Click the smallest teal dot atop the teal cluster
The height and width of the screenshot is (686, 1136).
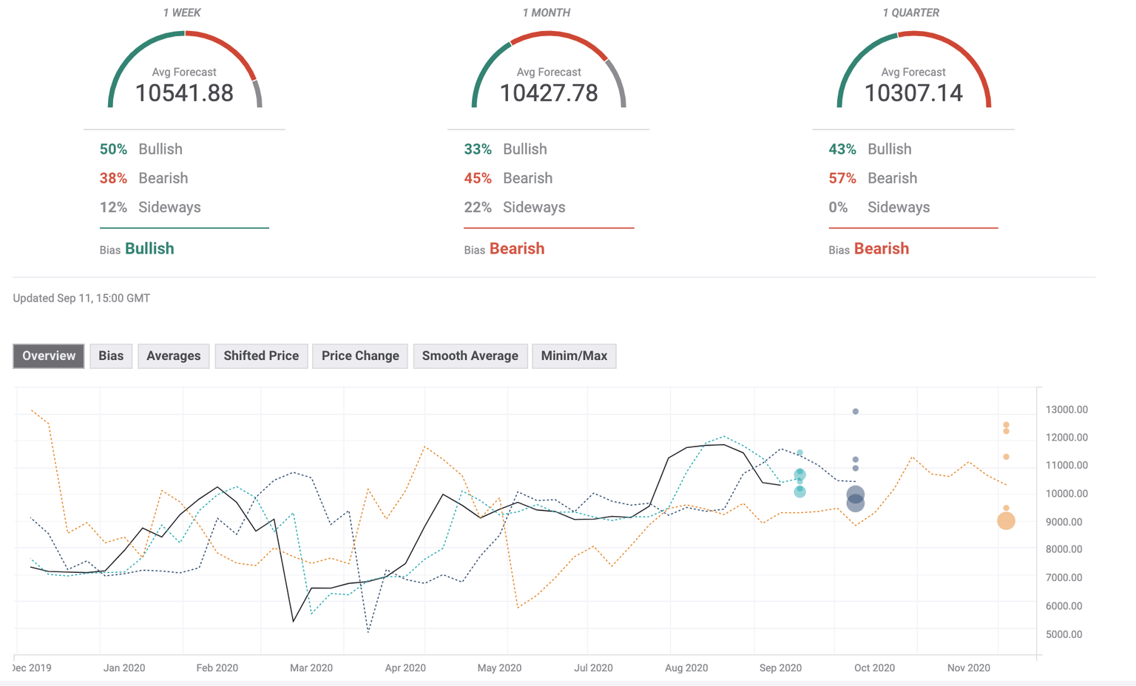tap(799, 452)
